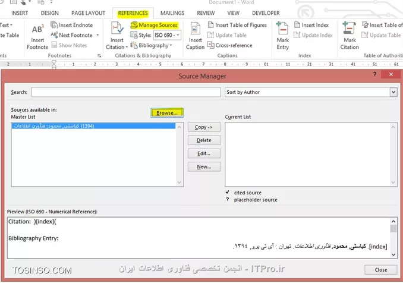
Task: Click the Master List scrollbar up arrow
Action: [180, 127]
